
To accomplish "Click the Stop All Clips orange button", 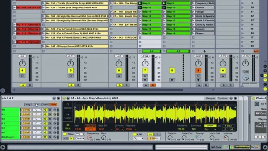I will pos(256,51).
